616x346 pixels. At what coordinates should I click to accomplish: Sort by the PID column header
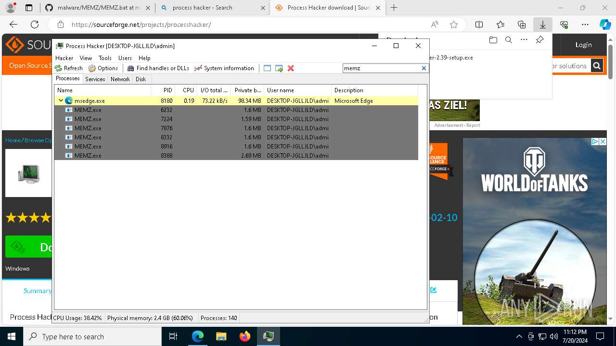coord(163,90)
